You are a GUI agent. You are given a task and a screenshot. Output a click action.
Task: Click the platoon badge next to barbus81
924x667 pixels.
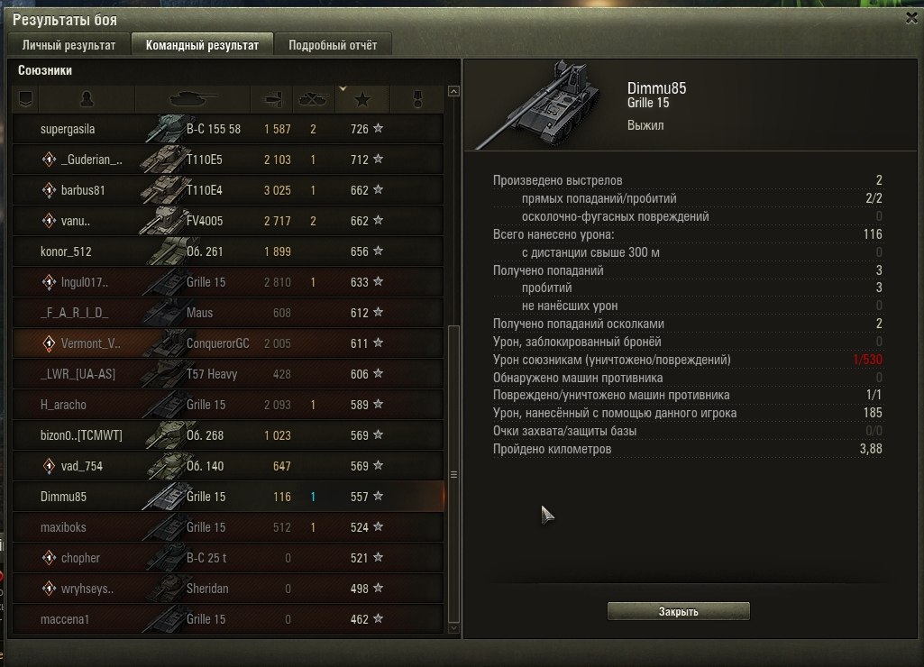49,190
